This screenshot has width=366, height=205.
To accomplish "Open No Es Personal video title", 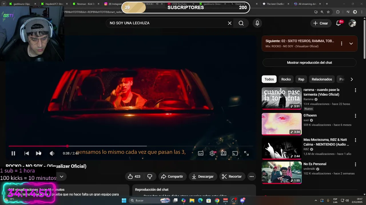I will coord(315,164).
